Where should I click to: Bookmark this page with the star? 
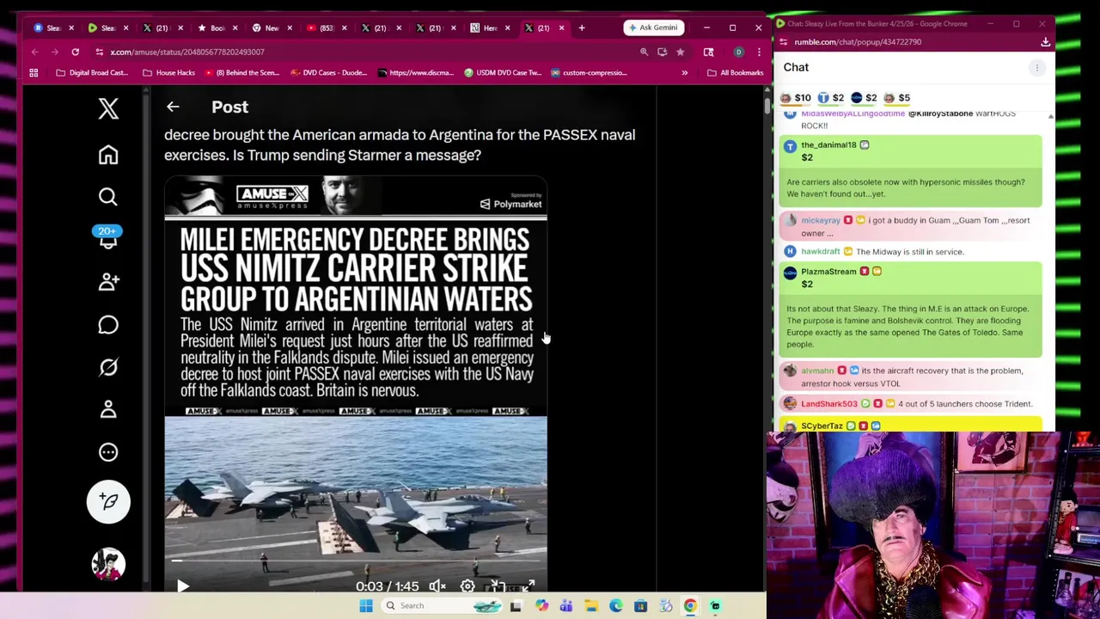680,52
